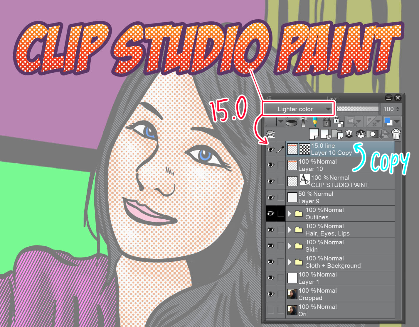The width and height of the screenshot is (419, 327).
Task: Toggle visibility of the Skin folder
Action: [x=270, y=246]
